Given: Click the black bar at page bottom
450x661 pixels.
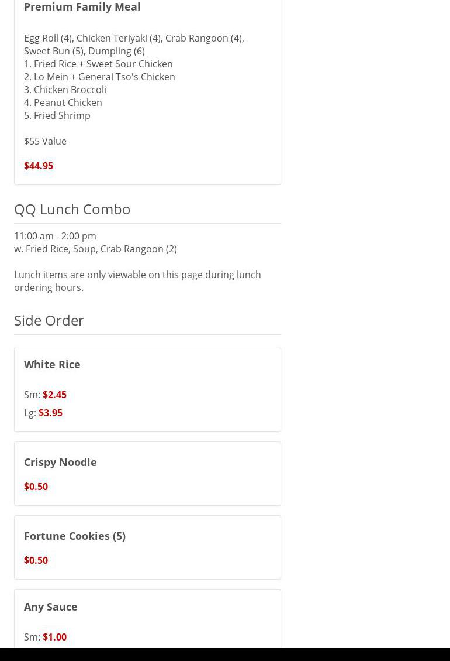Looking at the screenshot, I should pos(225,655).
